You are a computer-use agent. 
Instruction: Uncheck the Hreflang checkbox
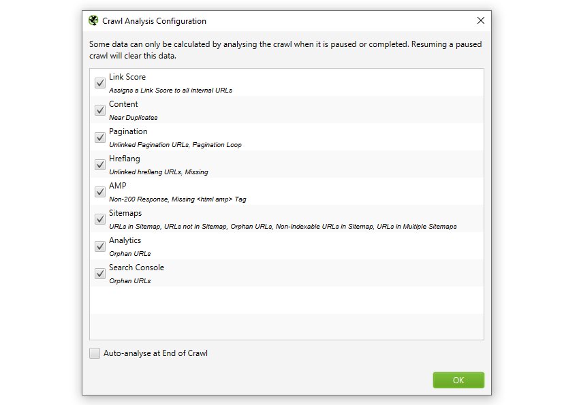(x=100, y=165)
